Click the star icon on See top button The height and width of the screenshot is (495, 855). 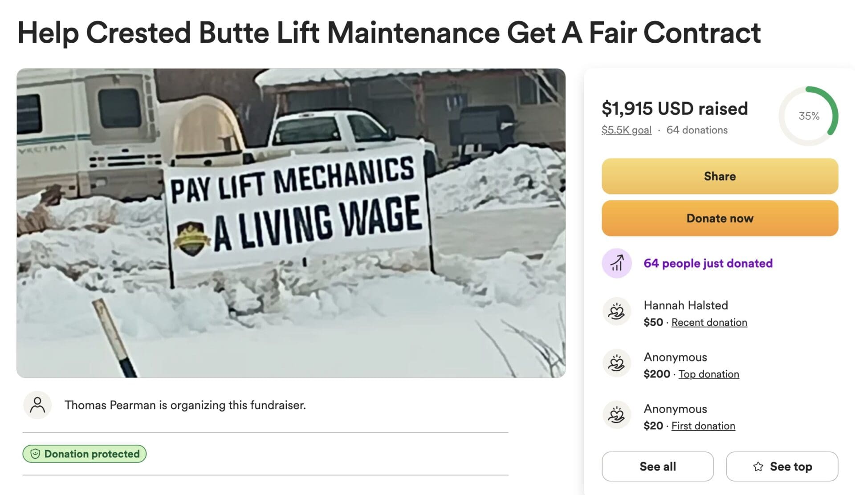(758, 467)
